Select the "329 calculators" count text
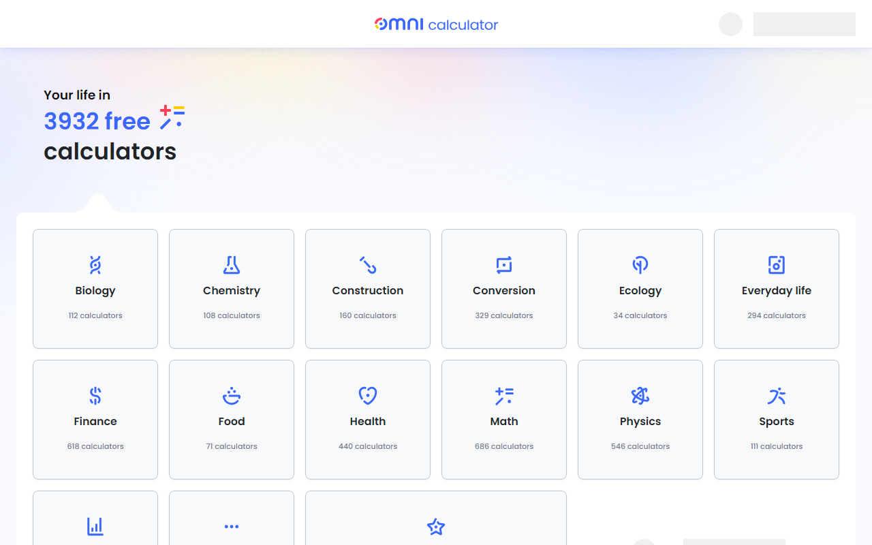The image size is (872, 545). pyautogui.click(x=504, y=315)
